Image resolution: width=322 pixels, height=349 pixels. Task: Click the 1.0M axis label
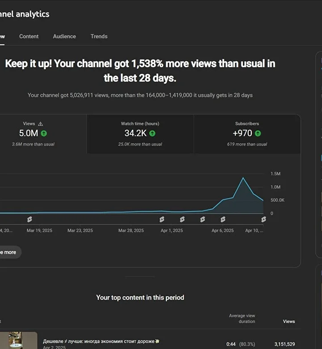(x=275, y=187)
